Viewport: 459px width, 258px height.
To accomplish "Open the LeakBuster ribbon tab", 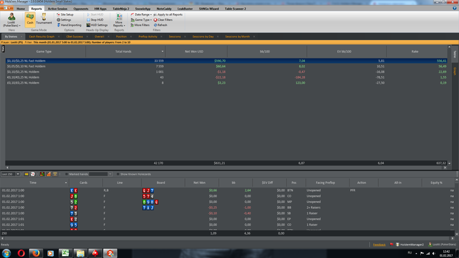I will pos(185,9).
